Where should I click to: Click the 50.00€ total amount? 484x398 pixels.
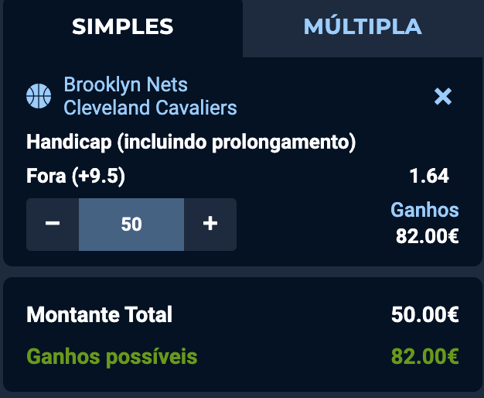click(x=425, y=315)
